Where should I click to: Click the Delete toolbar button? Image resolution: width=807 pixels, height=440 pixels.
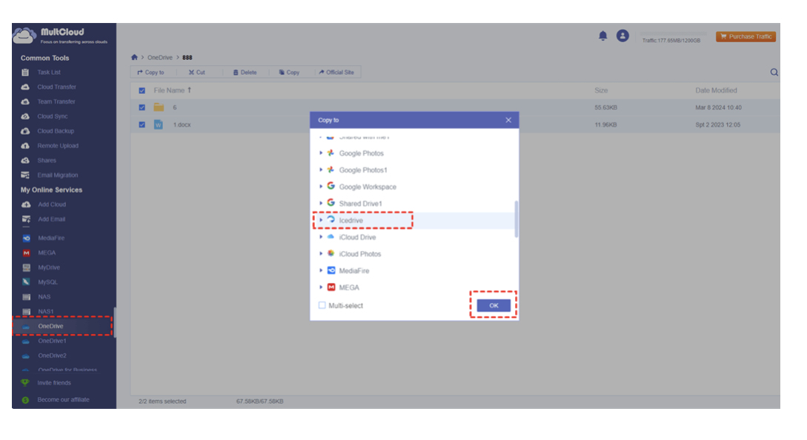click(x=245, y=73)
